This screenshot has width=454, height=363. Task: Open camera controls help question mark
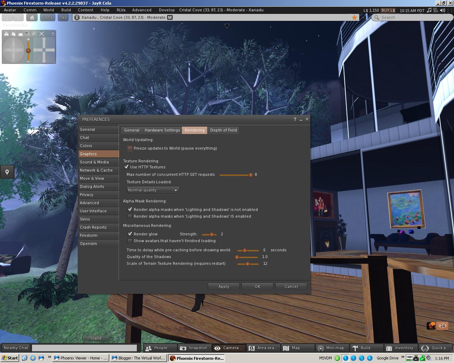tap(53, 34)
